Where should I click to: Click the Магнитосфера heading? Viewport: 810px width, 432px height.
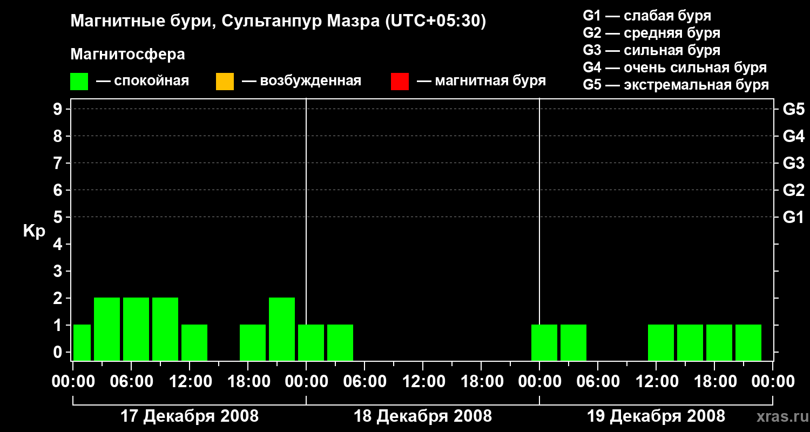point(127,55)
